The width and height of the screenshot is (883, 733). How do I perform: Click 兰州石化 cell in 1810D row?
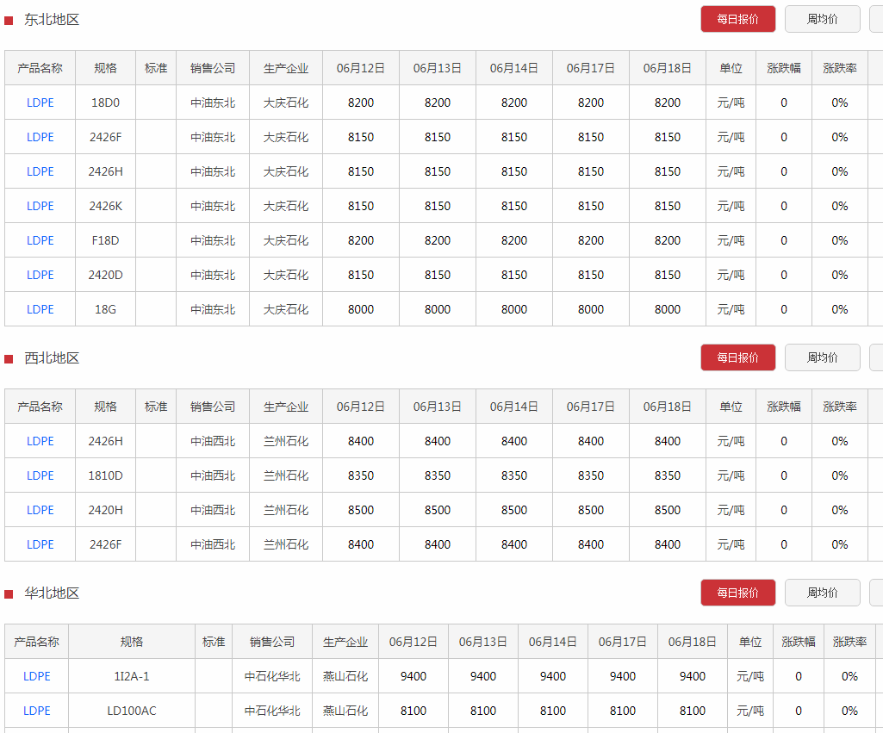286,475
